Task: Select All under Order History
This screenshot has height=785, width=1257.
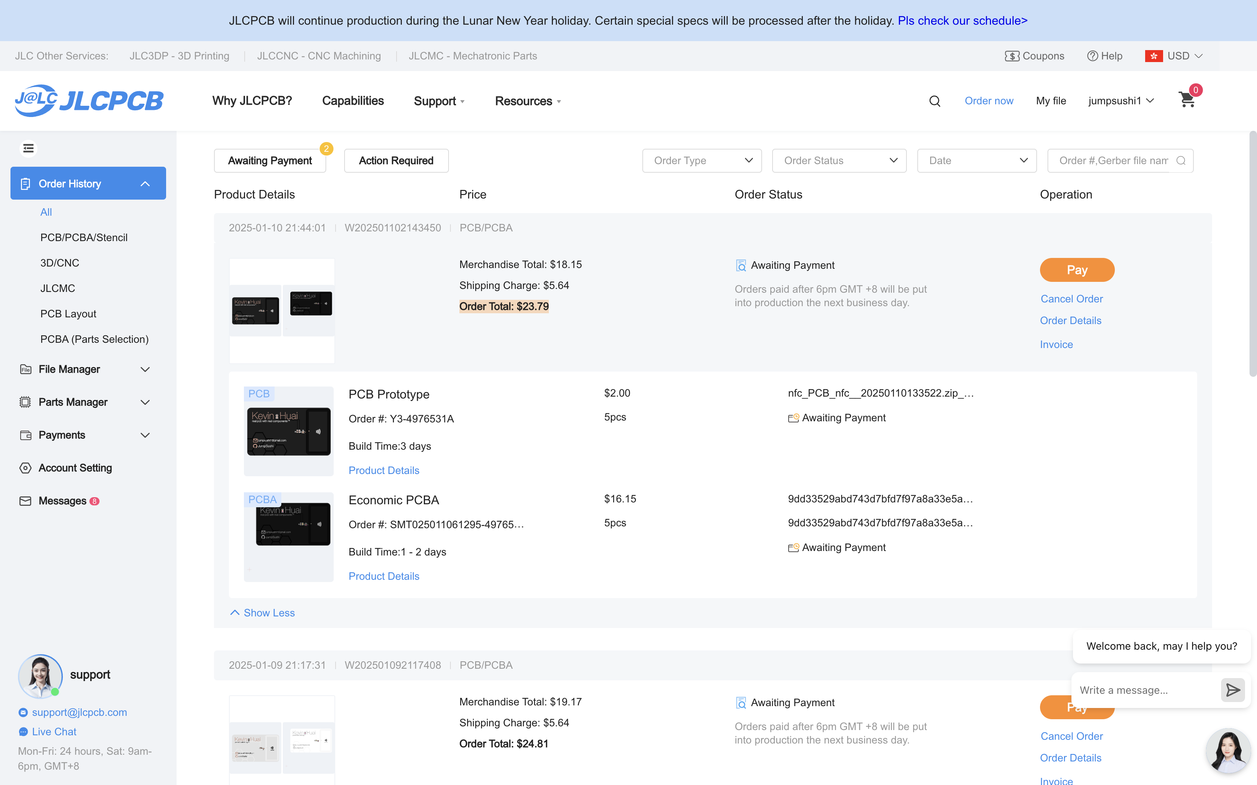Action: click(x=46, y=212)
